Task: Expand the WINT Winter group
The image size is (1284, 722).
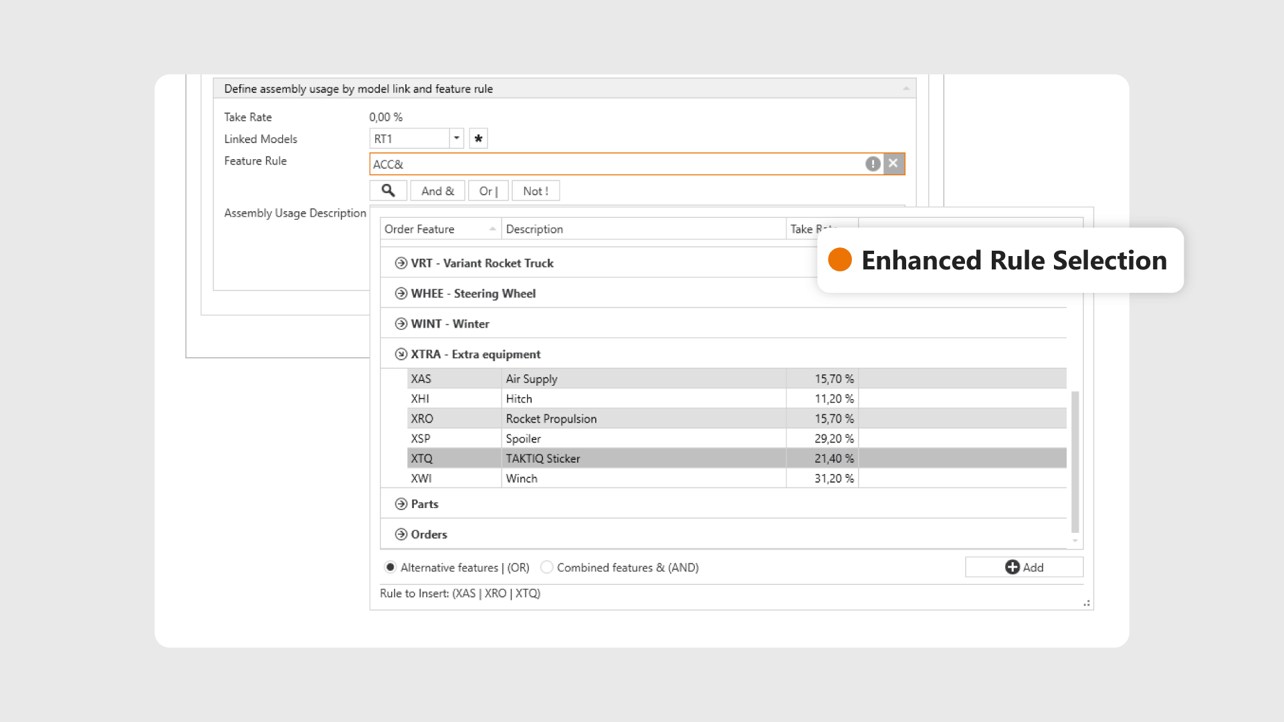Action: click(x=401, y=324)
